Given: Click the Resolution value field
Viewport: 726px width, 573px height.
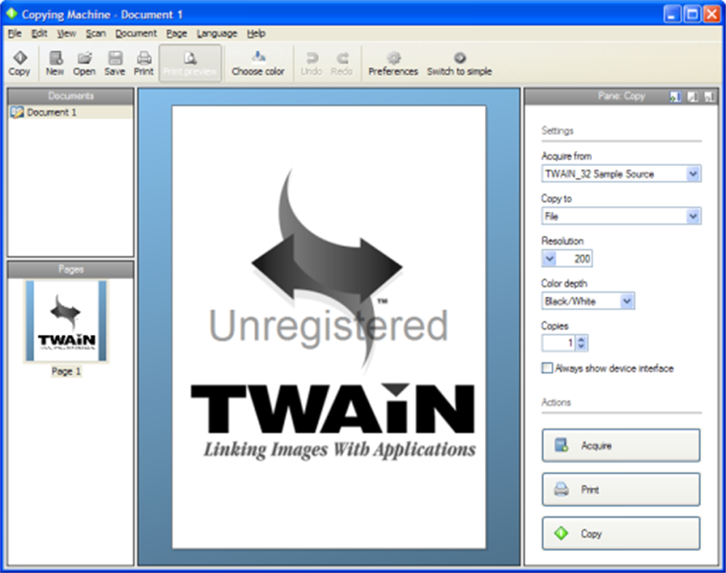Looking at the screenshot, I should (575, 258).
